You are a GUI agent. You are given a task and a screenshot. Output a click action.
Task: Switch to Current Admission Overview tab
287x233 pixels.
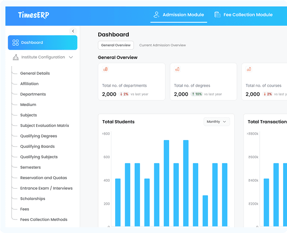162,45
